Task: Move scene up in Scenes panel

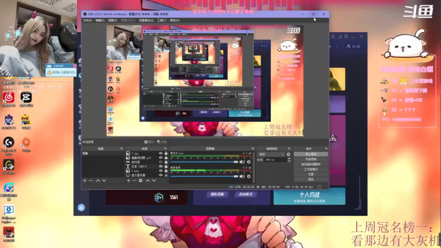Action: pyautogui.click(x=98, y=181)
